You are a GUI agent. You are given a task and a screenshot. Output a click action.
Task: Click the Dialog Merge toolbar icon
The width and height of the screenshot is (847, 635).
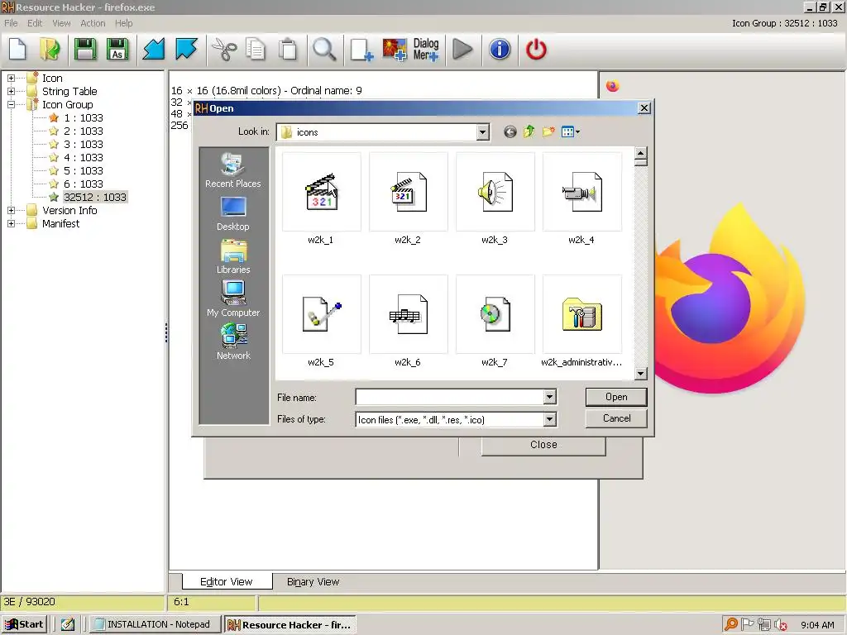pyautogui.click(x=426, y=49)
